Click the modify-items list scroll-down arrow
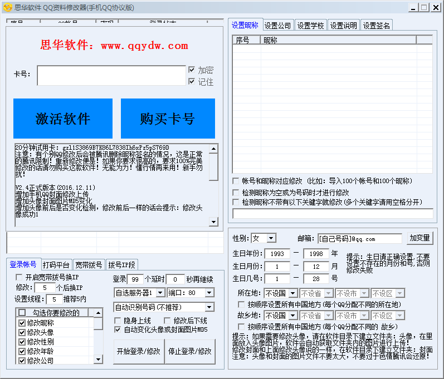Screen dimensions: 444x379 point(98,360)
